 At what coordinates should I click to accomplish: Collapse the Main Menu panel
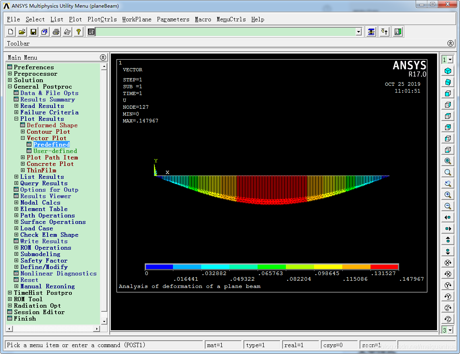click(x=103, y=58)
